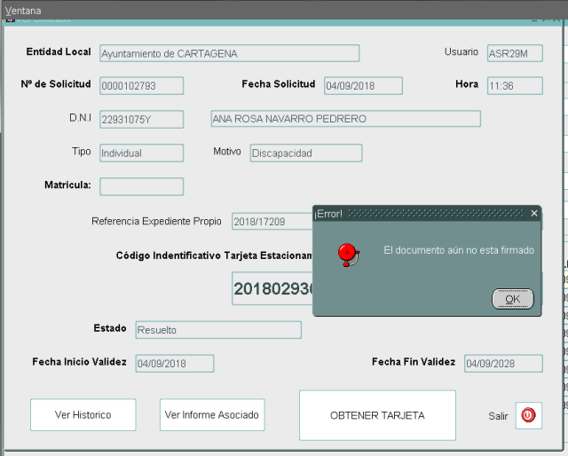
Task: Click the Fecha Solicitud date field
Action: 362,86
